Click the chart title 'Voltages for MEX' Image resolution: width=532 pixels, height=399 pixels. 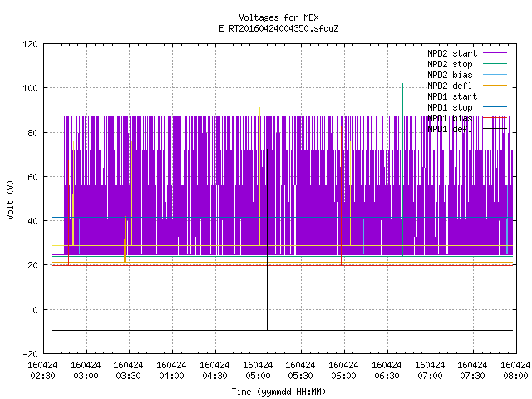tap(278, 17)
